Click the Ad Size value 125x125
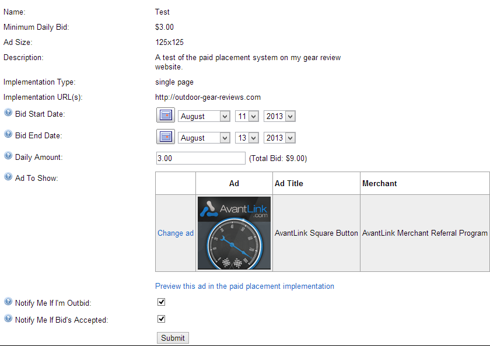This screenshot has height=346, width=490. (169, 42)
